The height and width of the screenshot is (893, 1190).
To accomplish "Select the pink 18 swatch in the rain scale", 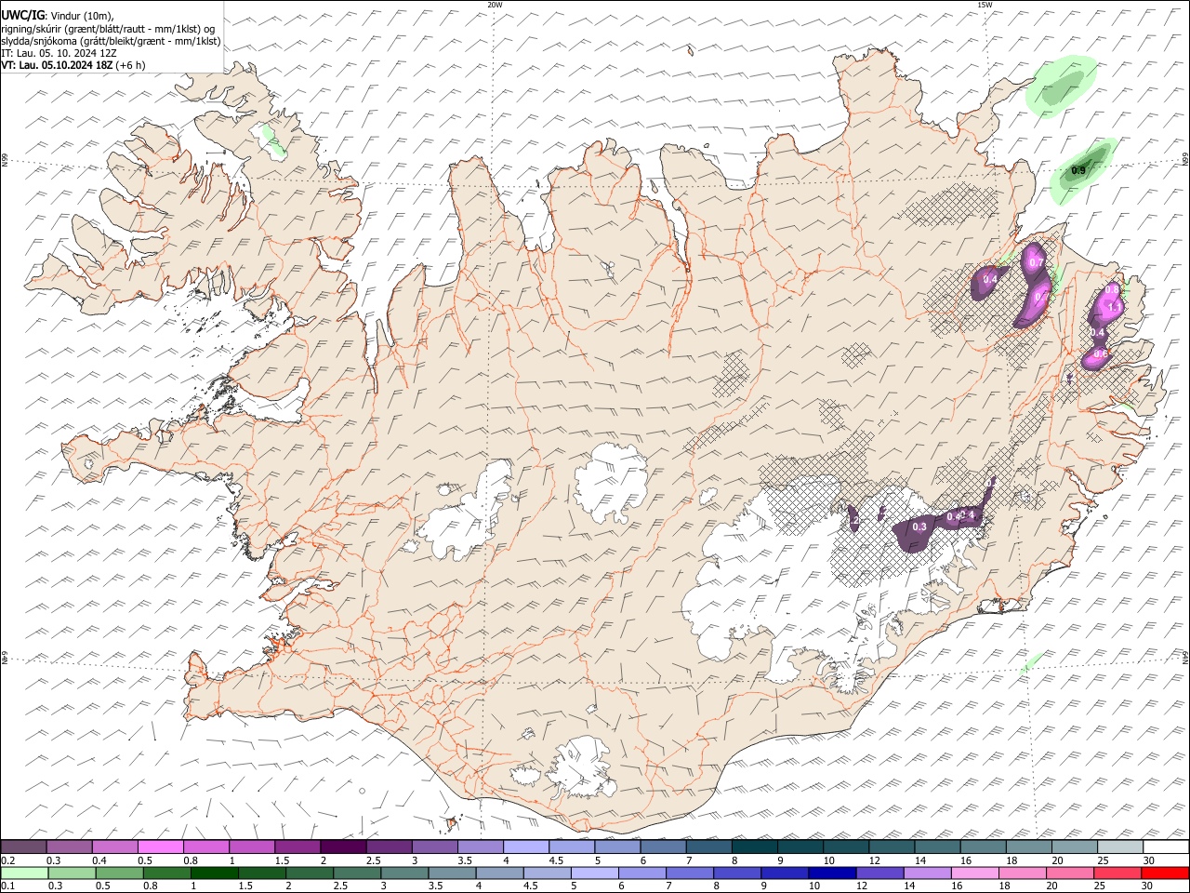I will tap(1023, 873).
